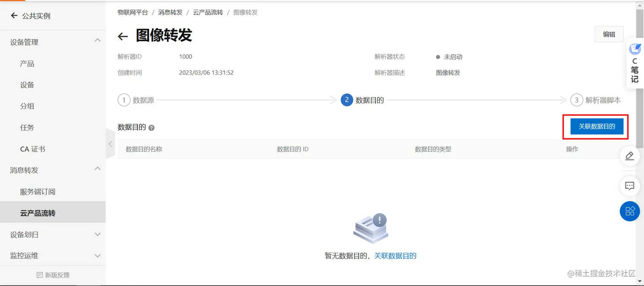Viewport: 644px width, 286px height.
Task: Open 云产品流转 breadcrumb
Action: click(x=208, y=12)
